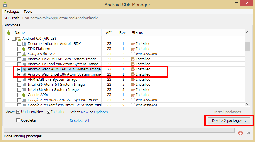The height and width of the screenshot is (142, 255).
Task: Check the Google APIs checkbox
Action: click(19, 95)
